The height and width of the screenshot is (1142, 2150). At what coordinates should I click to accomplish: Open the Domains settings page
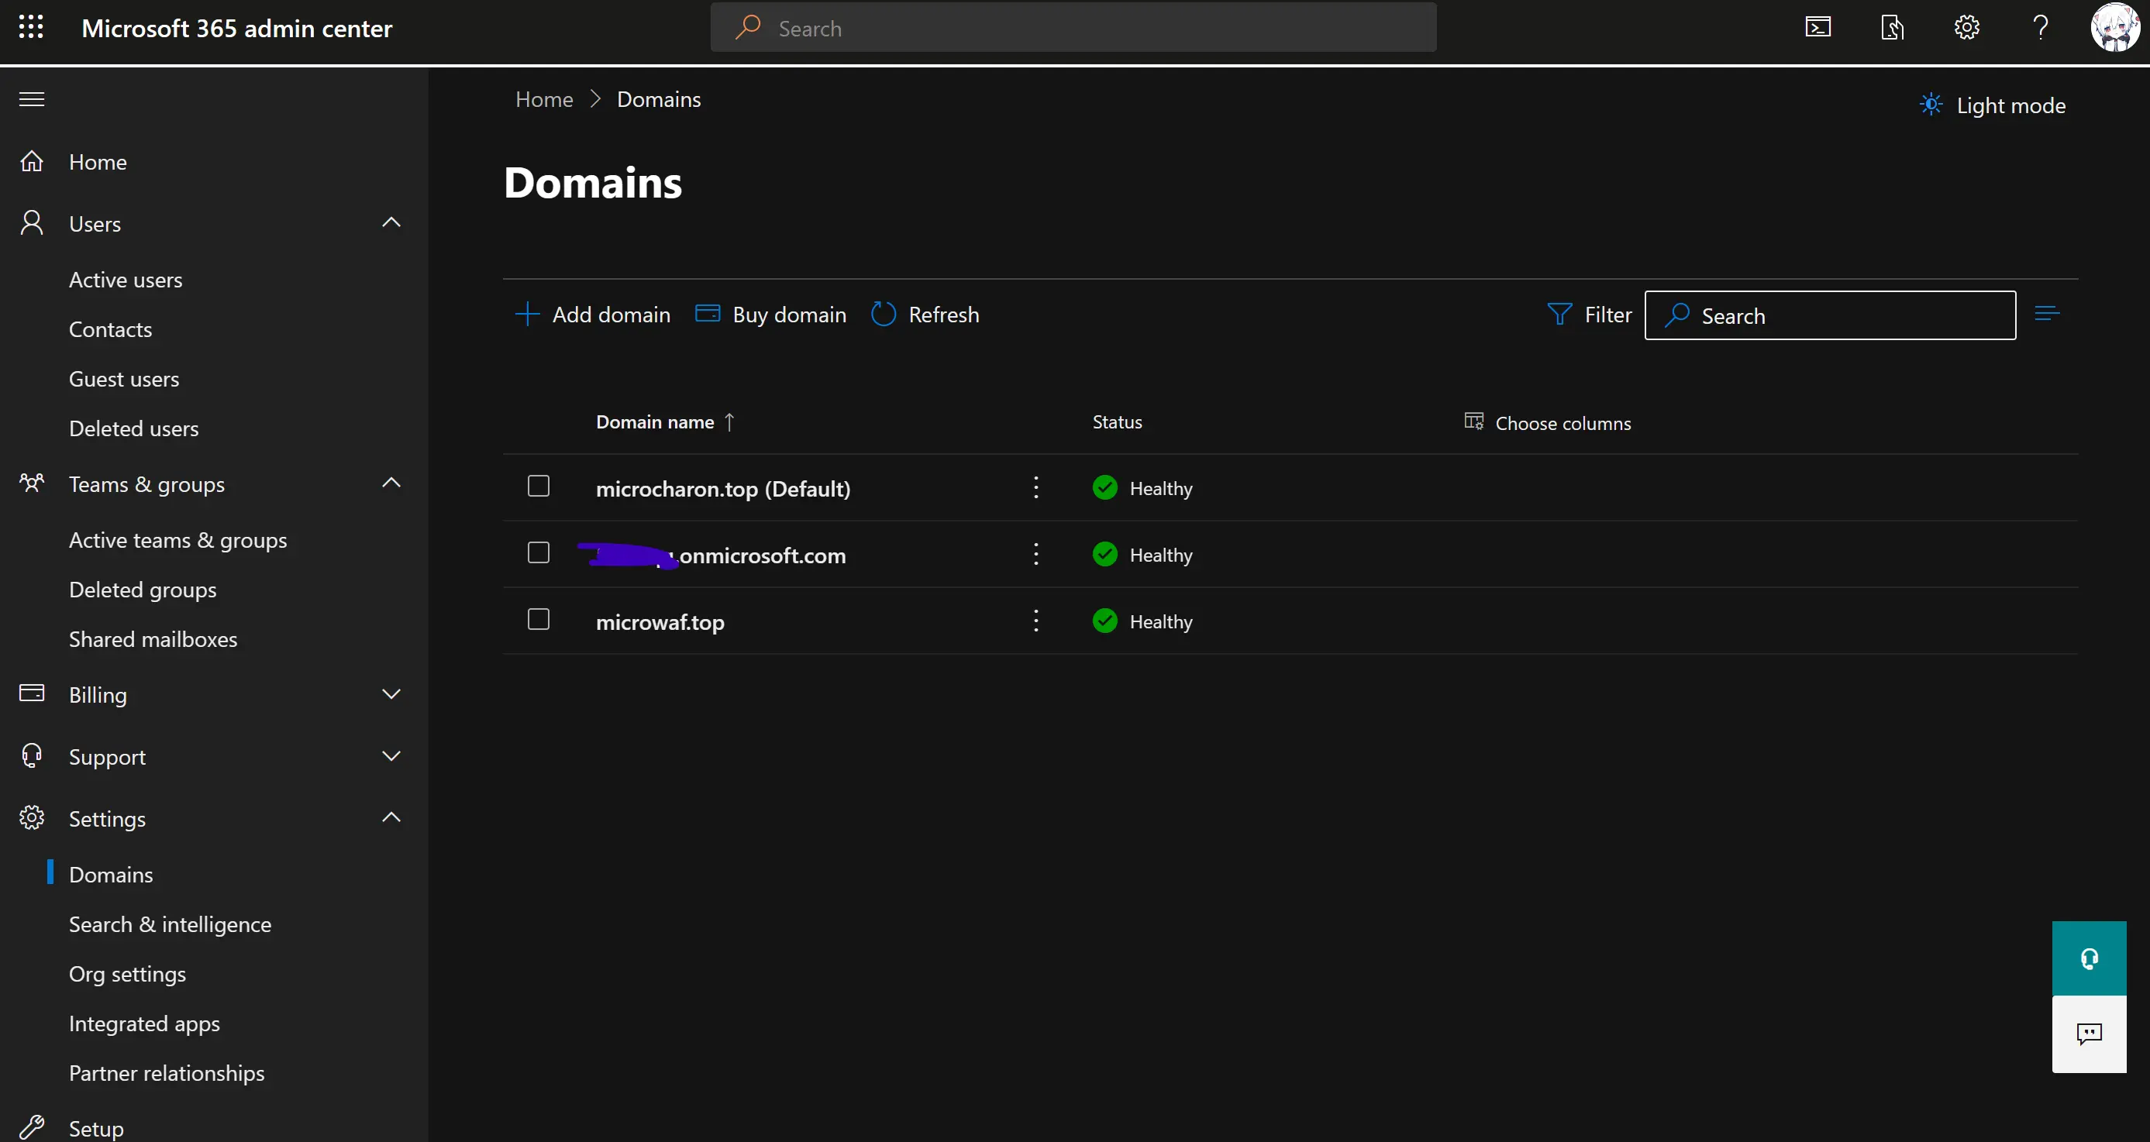[x=109, y=873]
